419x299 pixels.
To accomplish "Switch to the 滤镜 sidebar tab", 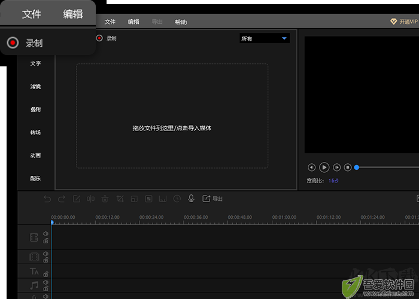I will [35, 87].
